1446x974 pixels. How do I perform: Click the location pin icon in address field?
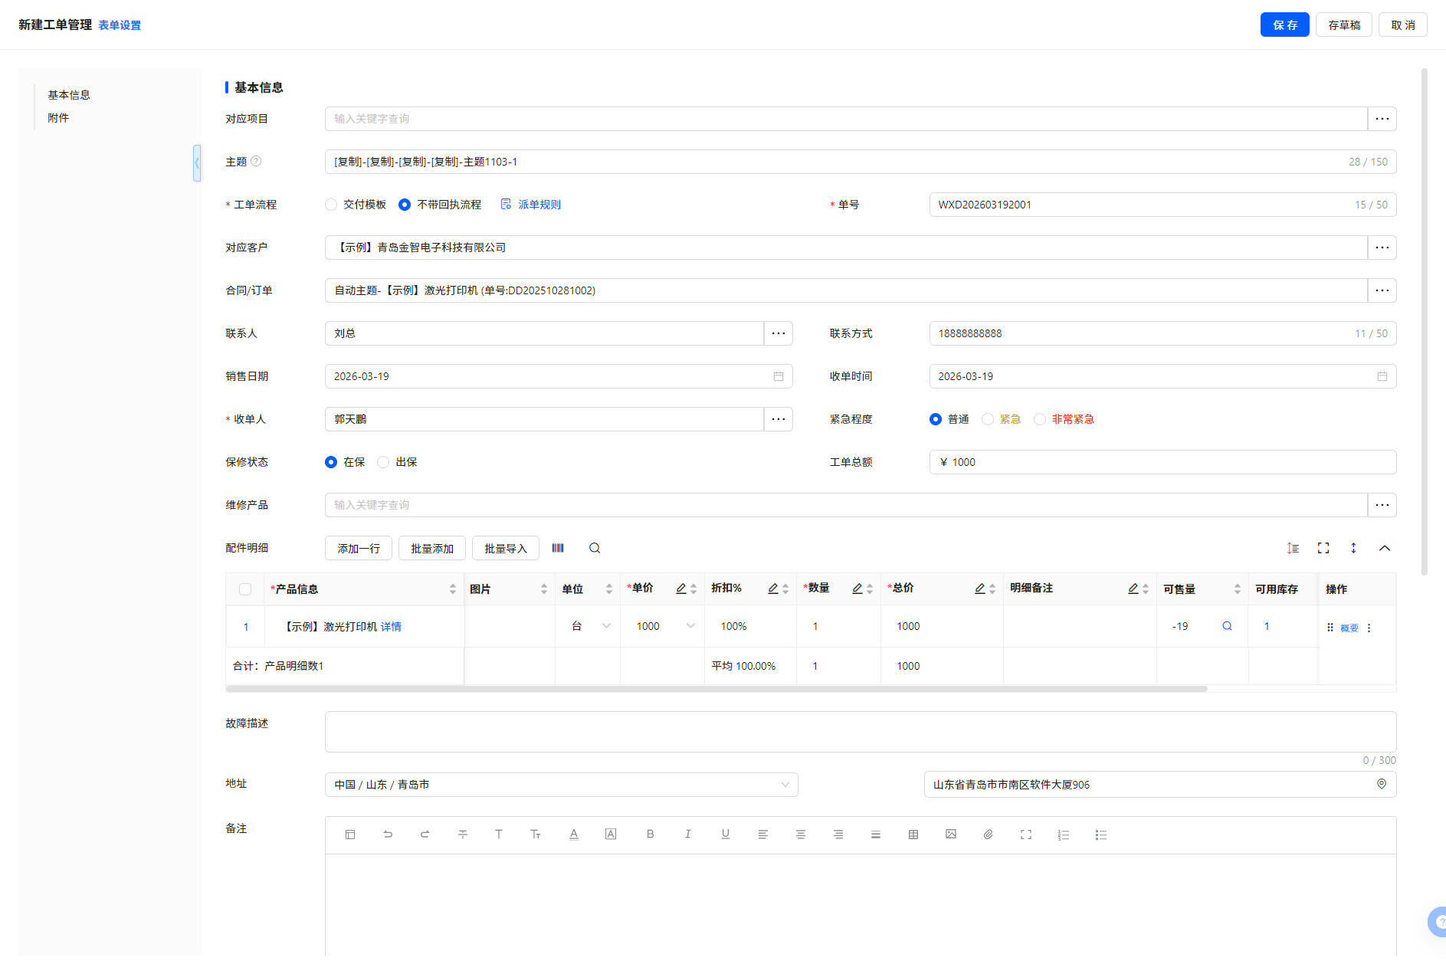[x=1382, y=784]
